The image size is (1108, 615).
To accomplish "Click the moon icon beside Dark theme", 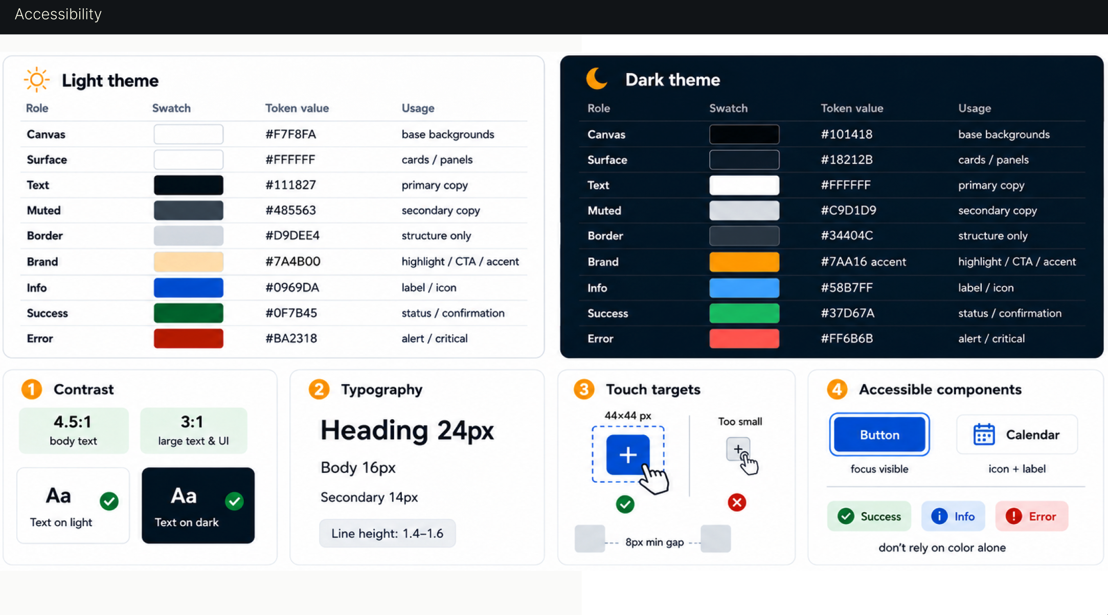I will [x=597, y=79].
